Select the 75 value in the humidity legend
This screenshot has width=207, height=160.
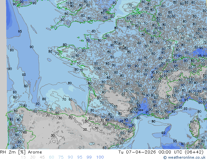click(61, 157)
